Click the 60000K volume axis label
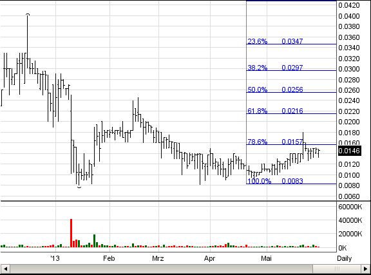Image resolution: width=371 pixels, height=275 pixels. click(x=350, y=207)
